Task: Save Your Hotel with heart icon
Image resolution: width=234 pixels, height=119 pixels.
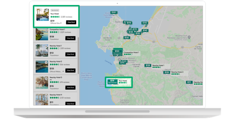Action: 47,11
